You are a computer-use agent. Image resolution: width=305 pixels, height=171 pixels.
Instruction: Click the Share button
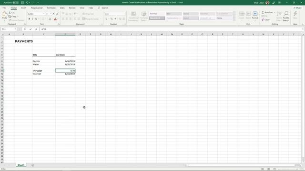click(x=297, y=8)
